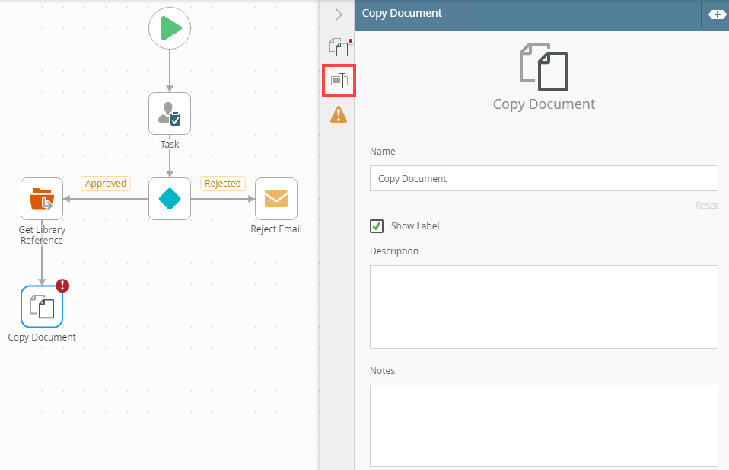Click into the Notes text area
Viewport: 729px width, 470px height.
tap(543, 425)
